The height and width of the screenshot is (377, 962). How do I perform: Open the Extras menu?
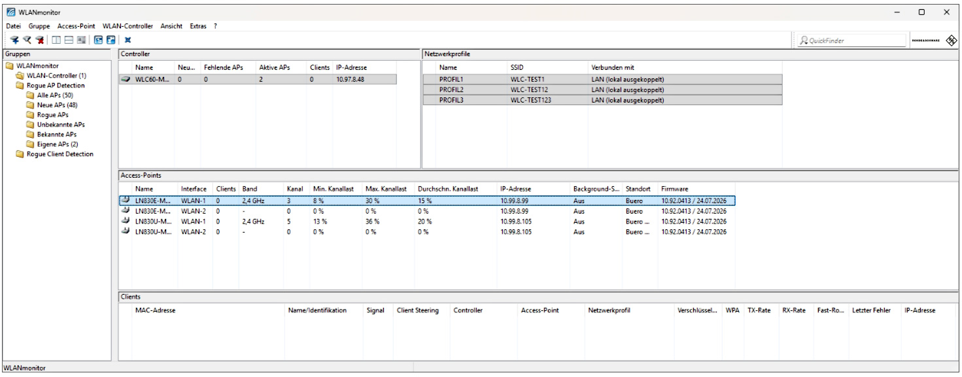tap(198, 26)
